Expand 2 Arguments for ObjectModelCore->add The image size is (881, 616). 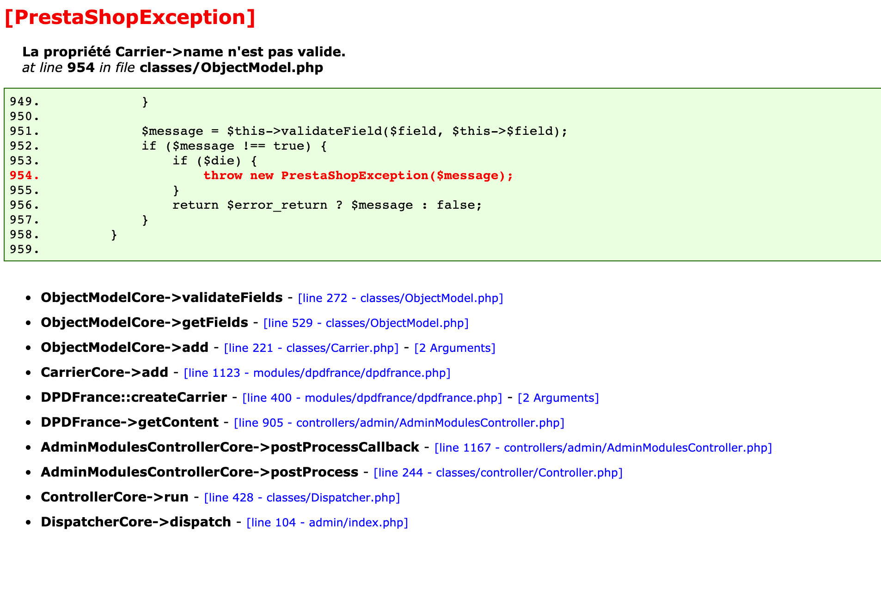click(x=455, y=348)
